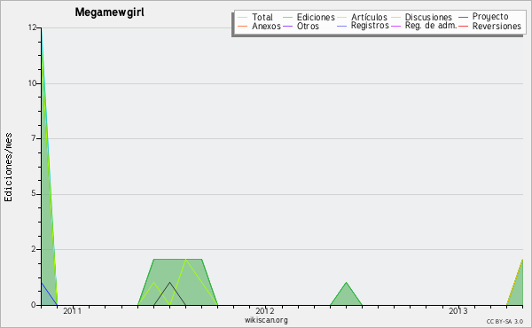
Task: Click the y-axis value 12
Action: pos(32,27)
